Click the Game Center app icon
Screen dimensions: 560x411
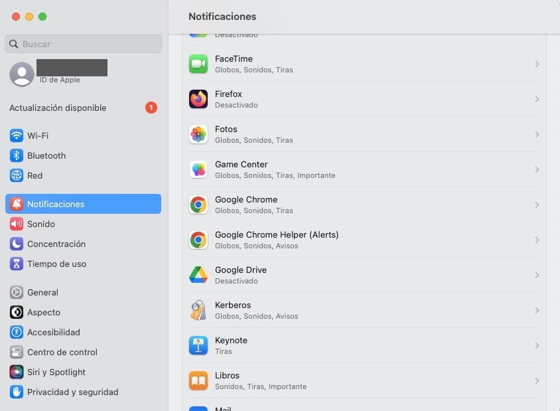[x=198, y=169]
